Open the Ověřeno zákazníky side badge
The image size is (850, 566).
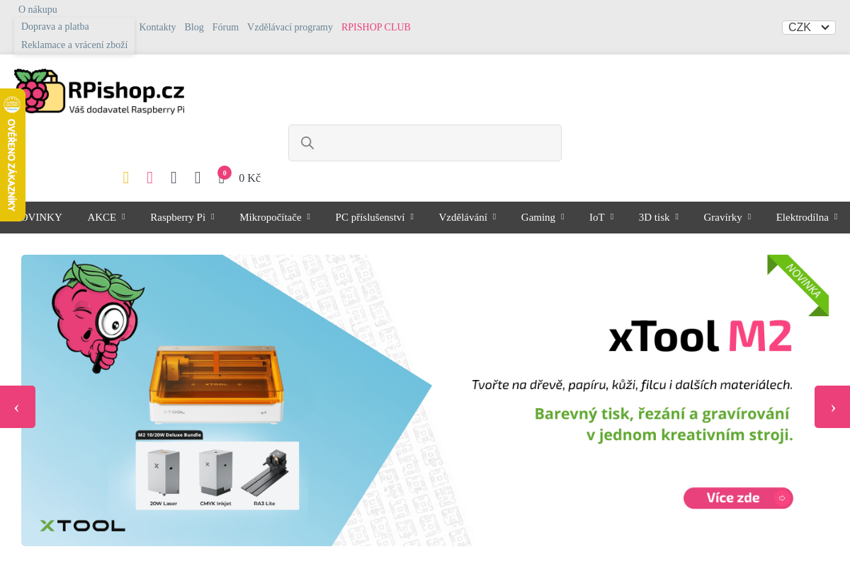click(12, 154)
